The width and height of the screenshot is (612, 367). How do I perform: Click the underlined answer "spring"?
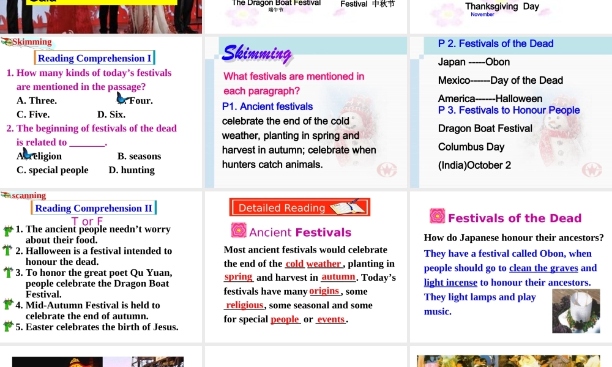coord(238,277)
